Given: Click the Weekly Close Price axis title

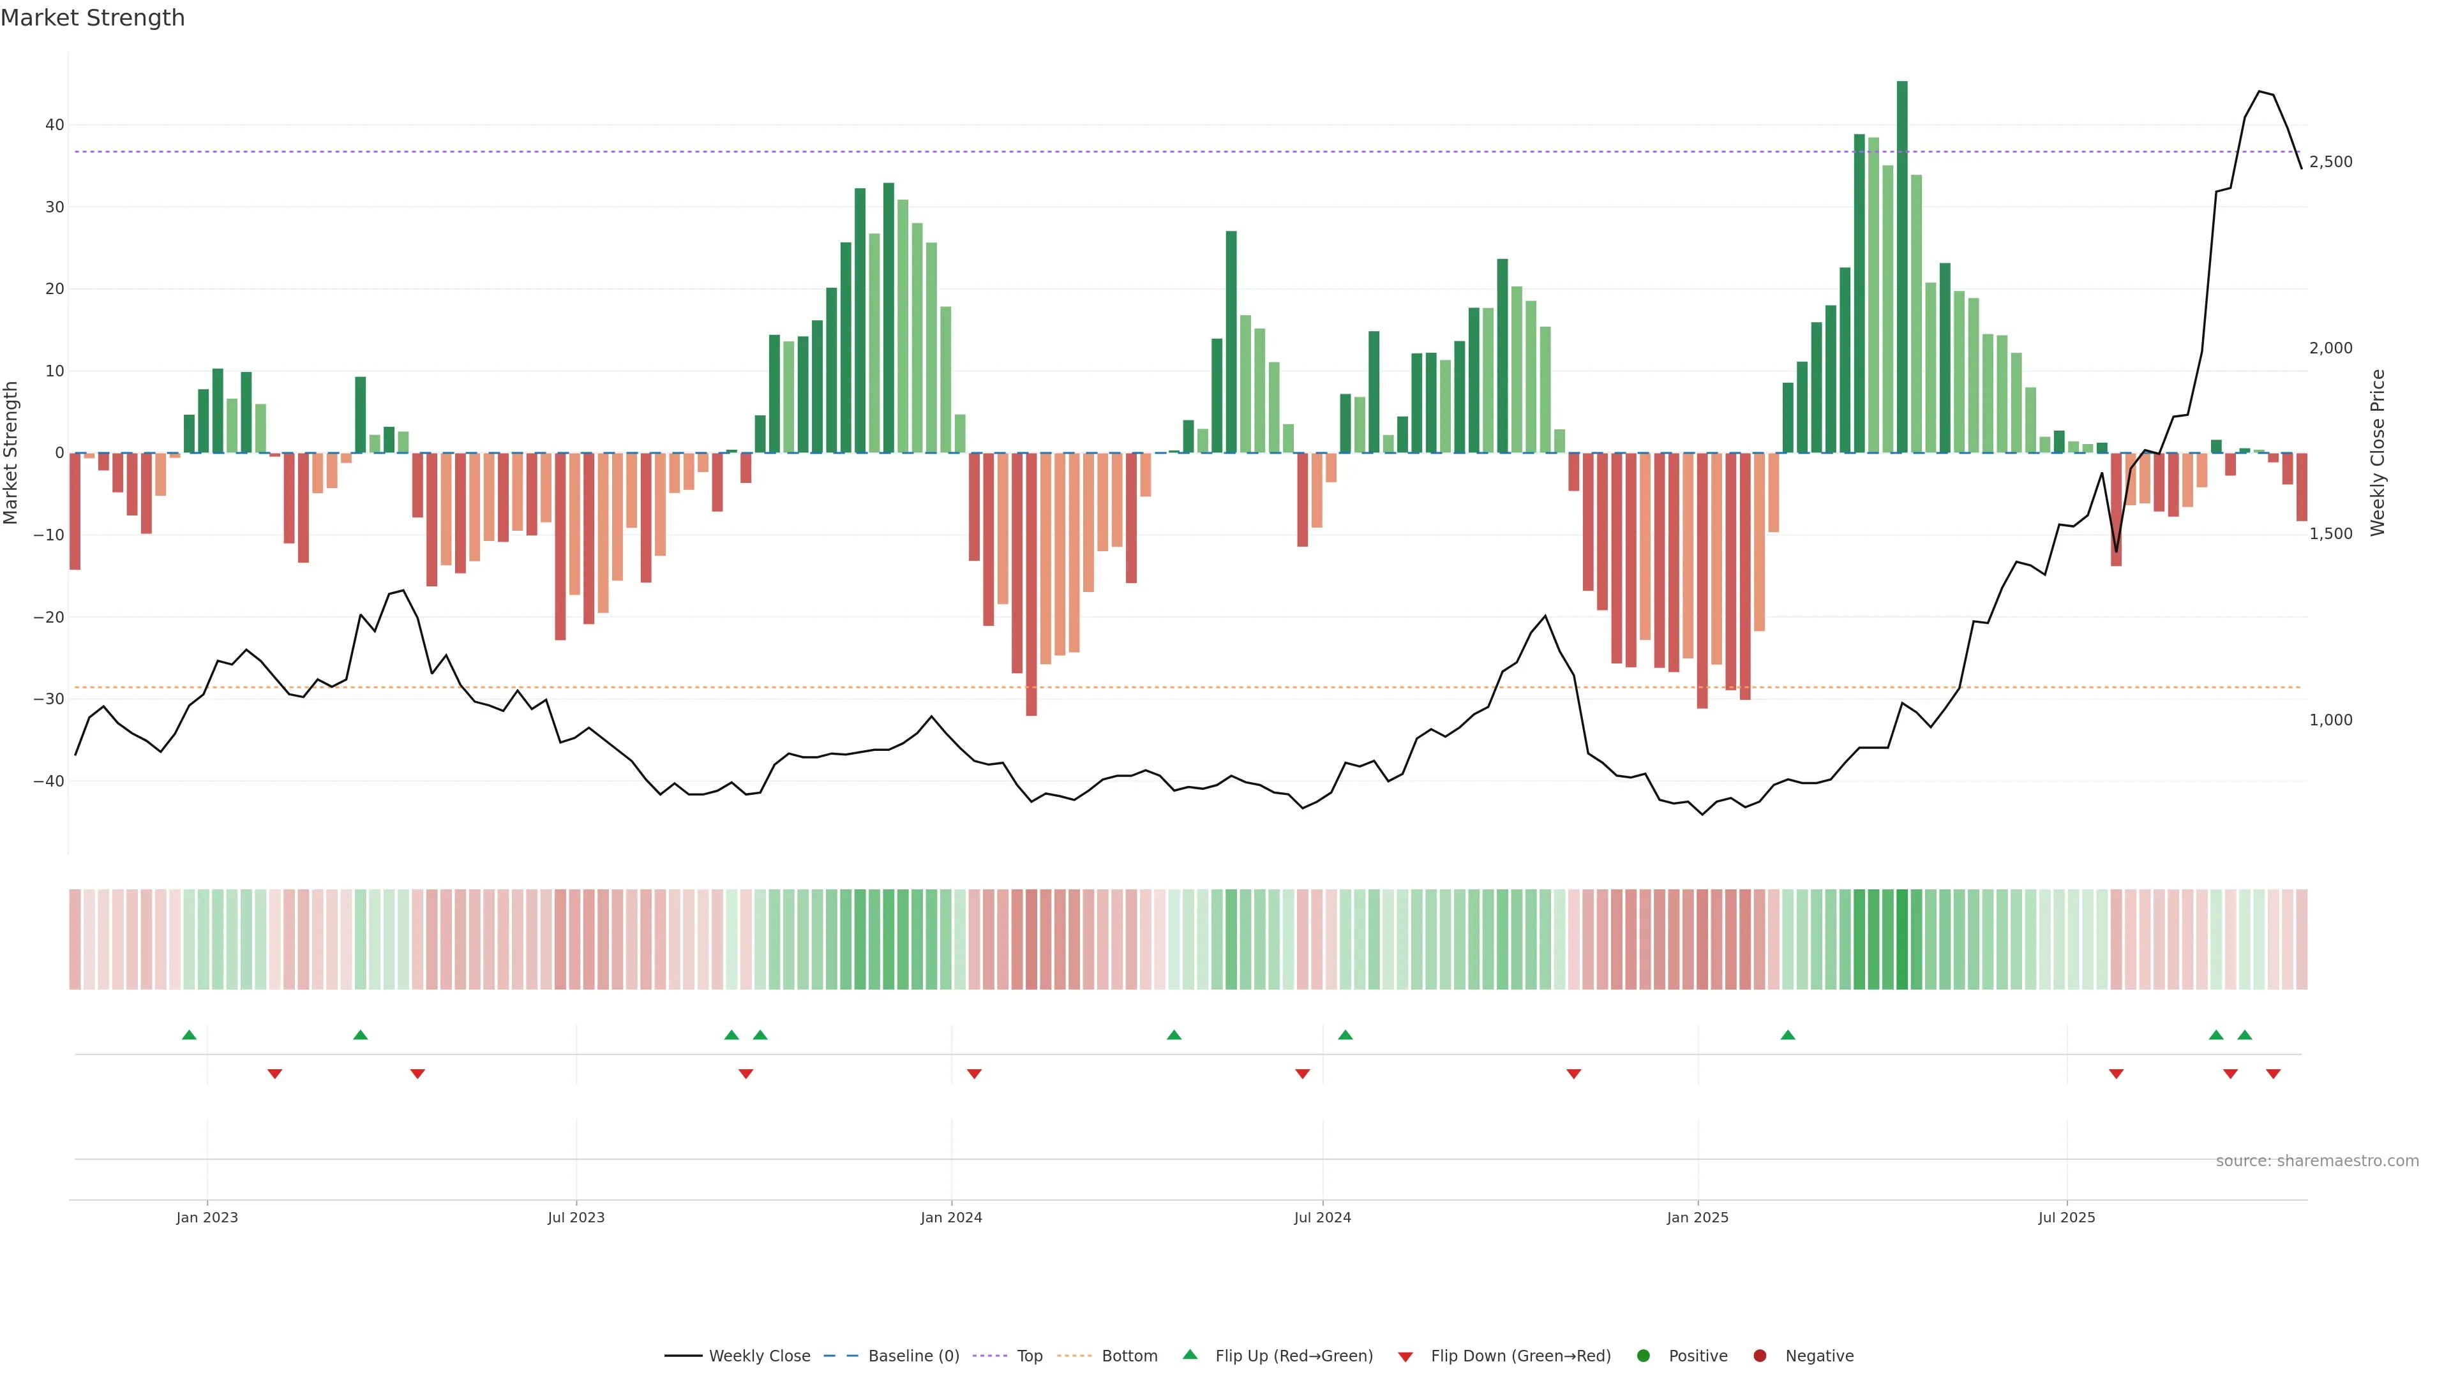Looking at the screenshot, I should coord(2378,453).
